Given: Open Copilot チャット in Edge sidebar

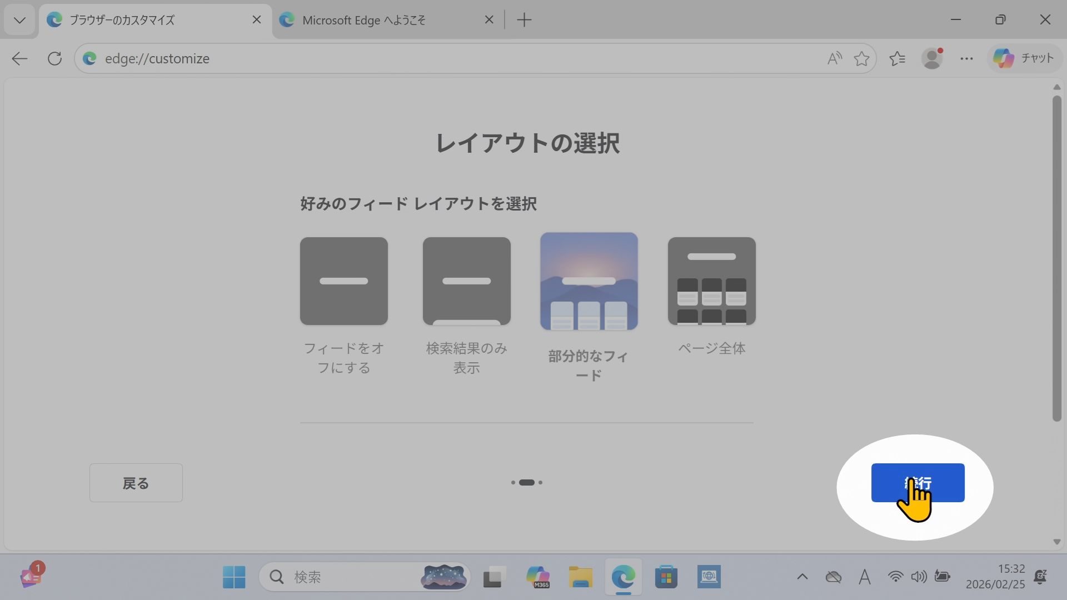Looking at the screenshot, I should point(1024,58).
